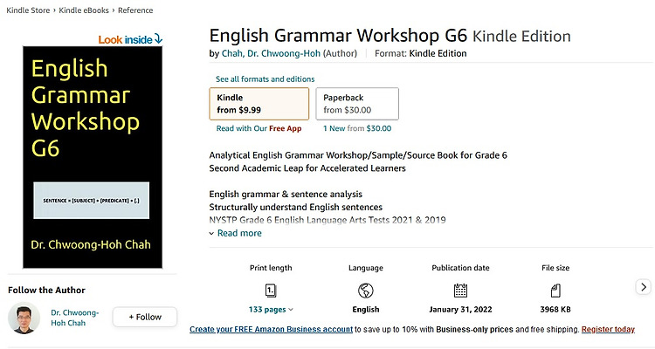Expand the 133 pages dropdown

[271, 310]
